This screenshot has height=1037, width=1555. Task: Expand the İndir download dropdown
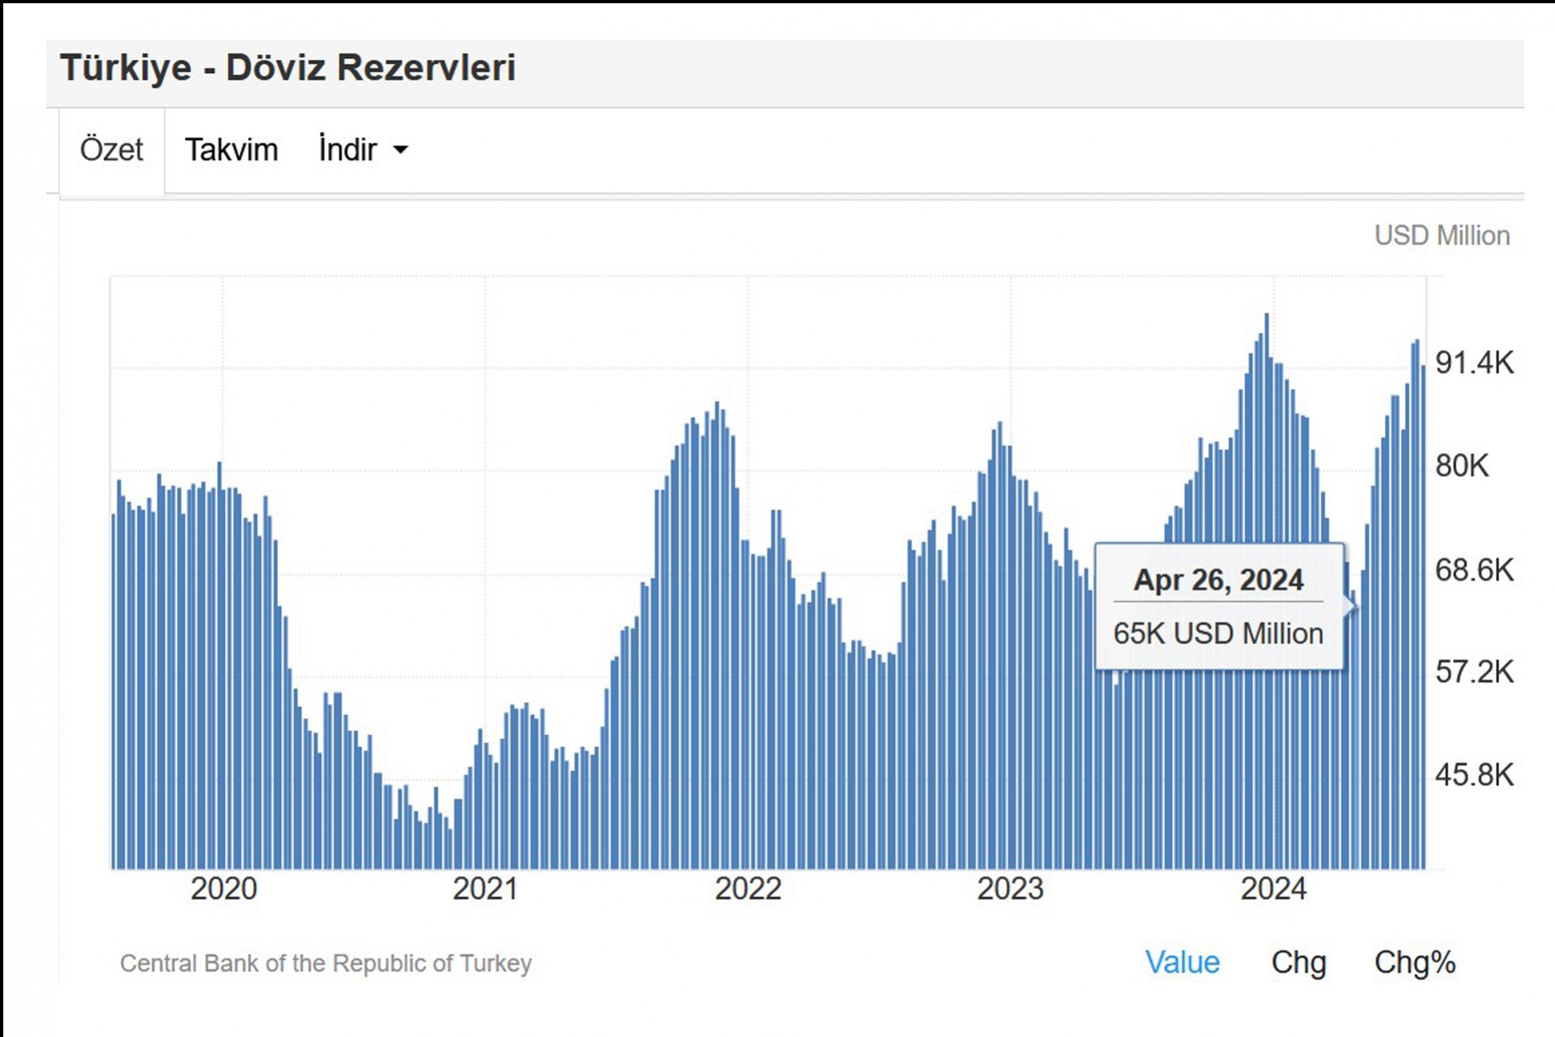(363, 150)
